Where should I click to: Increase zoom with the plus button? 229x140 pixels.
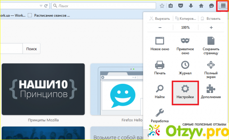(211, 28)
